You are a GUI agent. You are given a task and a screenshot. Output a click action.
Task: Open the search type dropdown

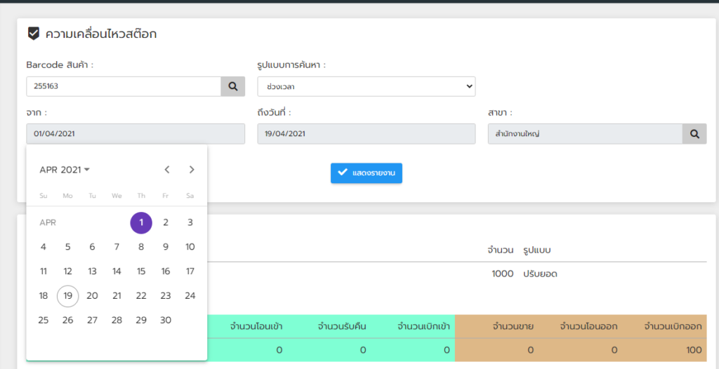coord(367,86)
